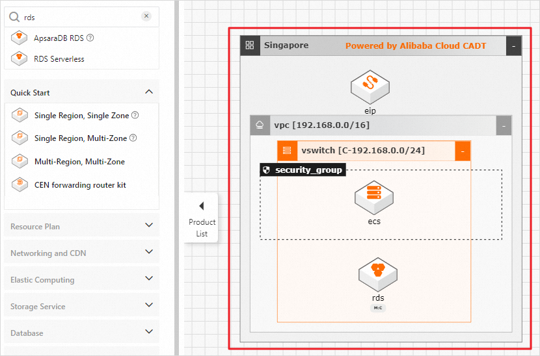Clear the rds search text
The image size is (540, 356).
[x=146, y=16]
